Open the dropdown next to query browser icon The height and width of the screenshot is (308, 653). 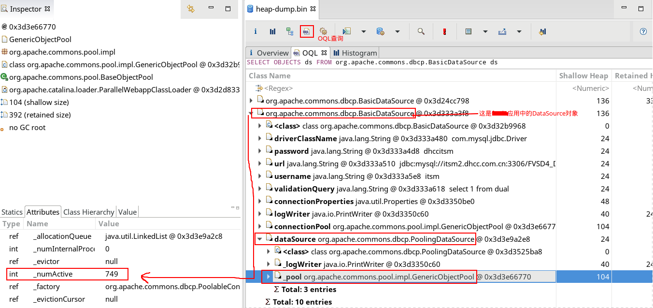397,31
